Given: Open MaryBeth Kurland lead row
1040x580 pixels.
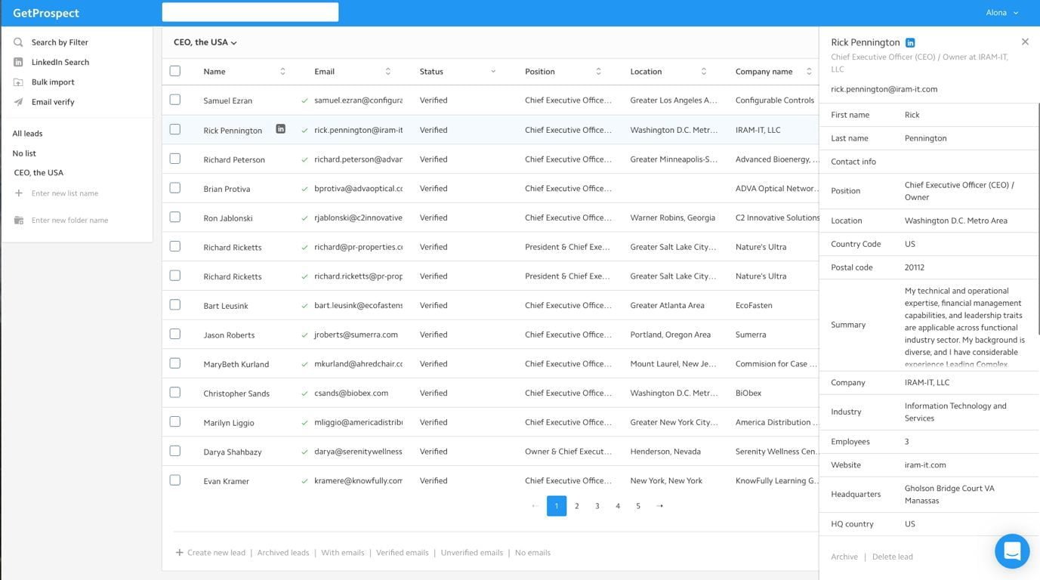Looking at the screenshot, I should (490, 364).
